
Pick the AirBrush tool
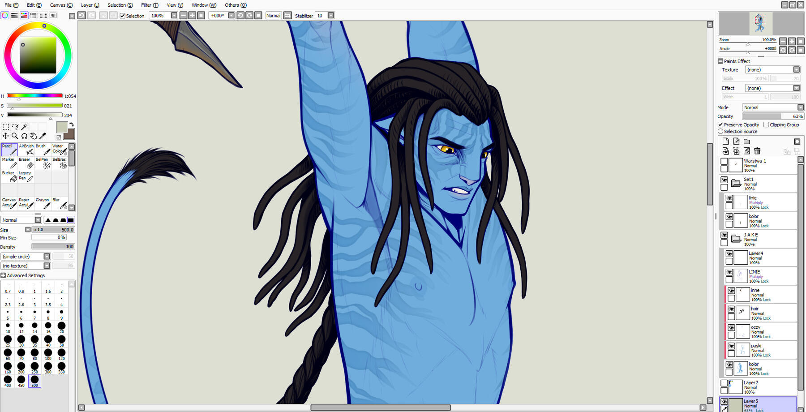26,150
